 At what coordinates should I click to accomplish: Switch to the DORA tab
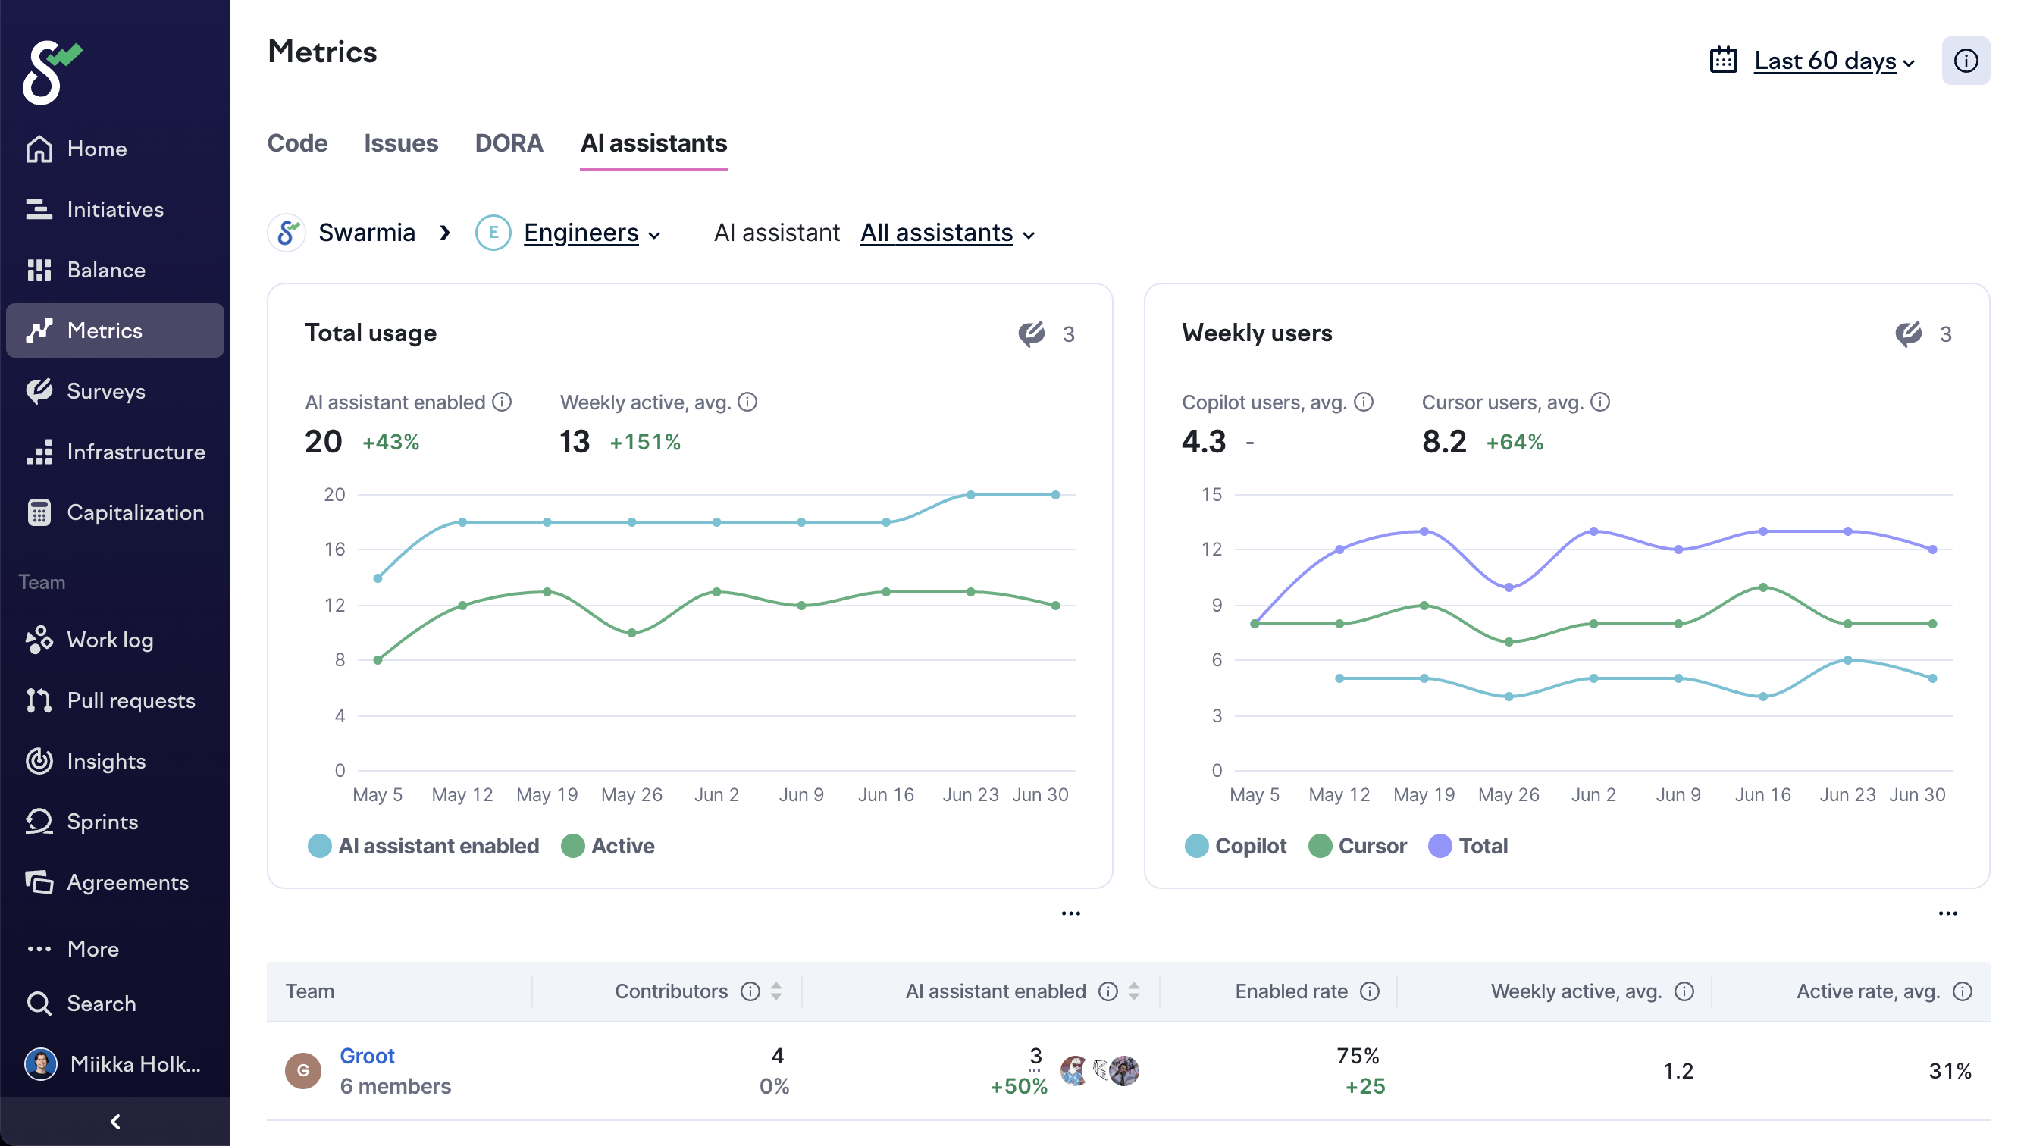click(509, 143)
